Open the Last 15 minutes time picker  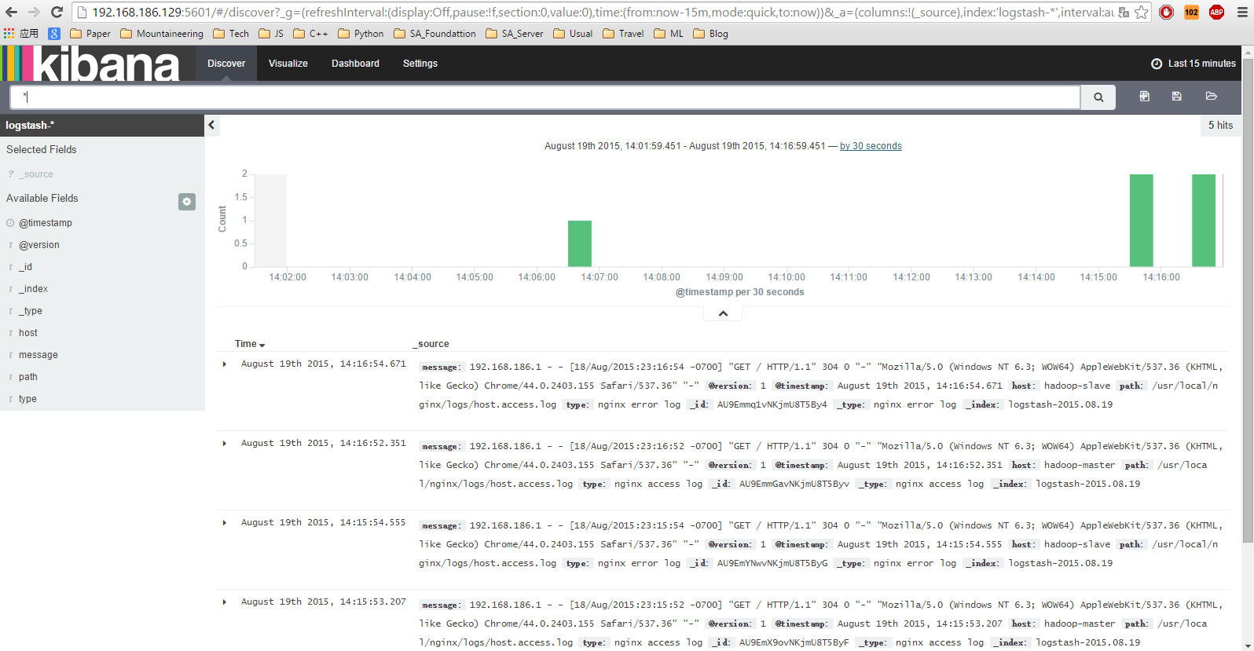(1193, 64)
